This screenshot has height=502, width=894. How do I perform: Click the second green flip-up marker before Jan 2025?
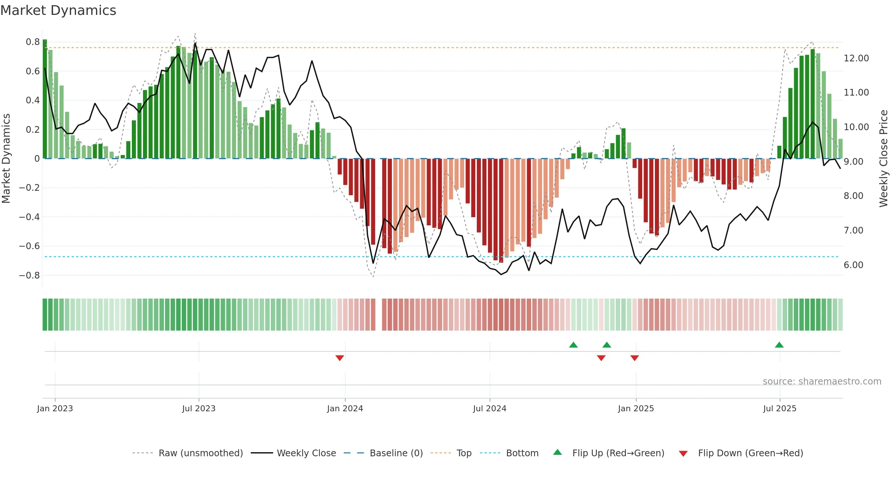[x=607, y=345]
